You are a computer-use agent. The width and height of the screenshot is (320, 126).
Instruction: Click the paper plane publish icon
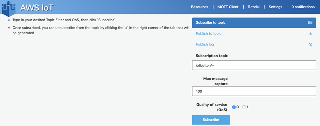point(310,33)
